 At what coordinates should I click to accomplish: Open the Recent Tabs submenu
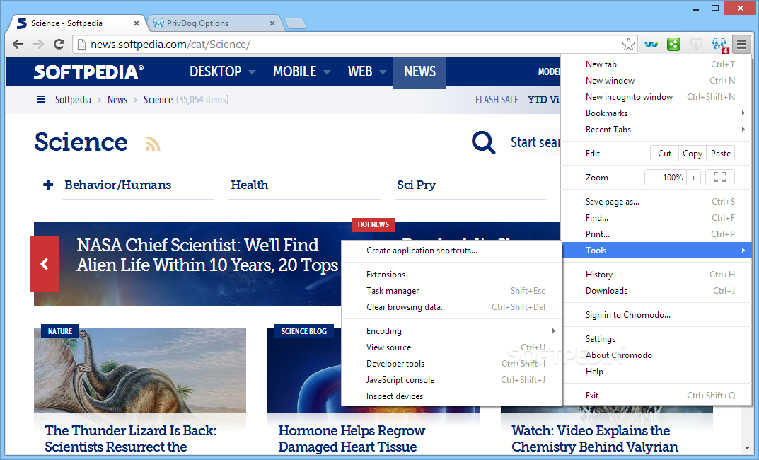pyautogui.click(x=656, y=130)
